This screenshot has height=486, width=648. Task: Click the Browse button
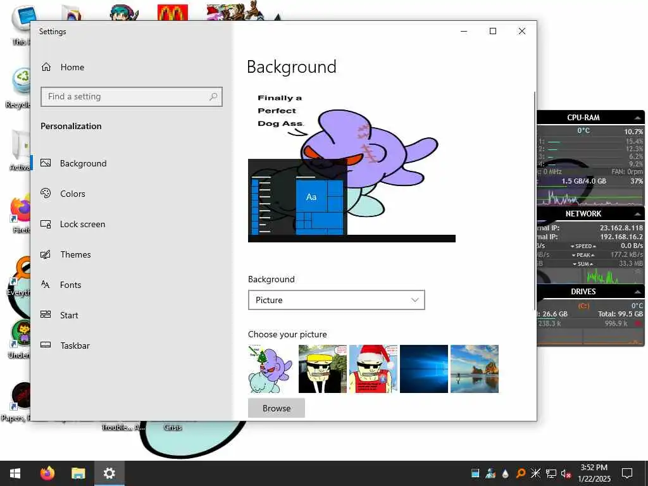tap(277, 408)
